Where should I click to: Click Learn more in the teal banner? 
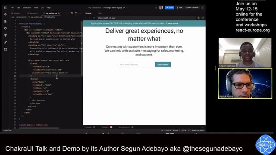click(x=172, y=23)
